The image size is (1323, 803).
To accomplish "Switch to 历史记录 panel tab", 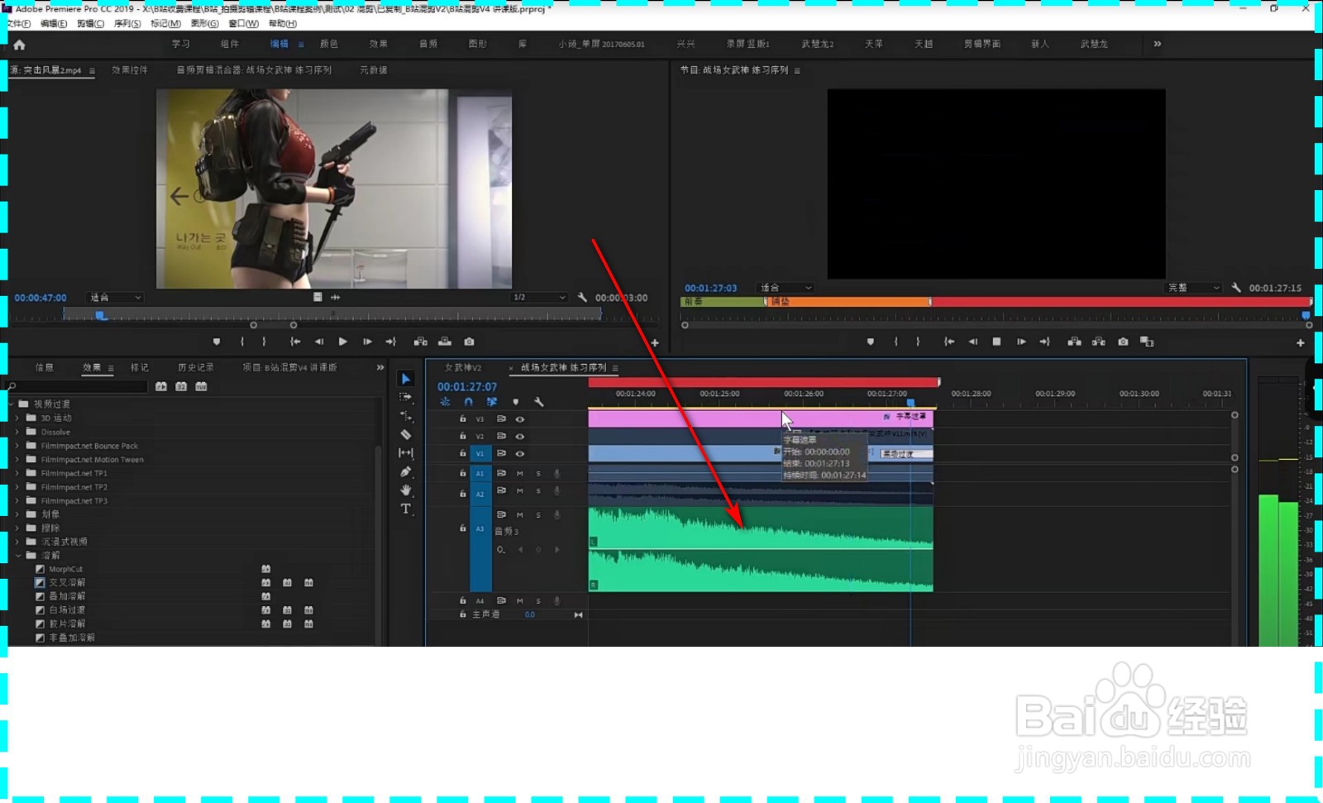I will tap(196, 367).
